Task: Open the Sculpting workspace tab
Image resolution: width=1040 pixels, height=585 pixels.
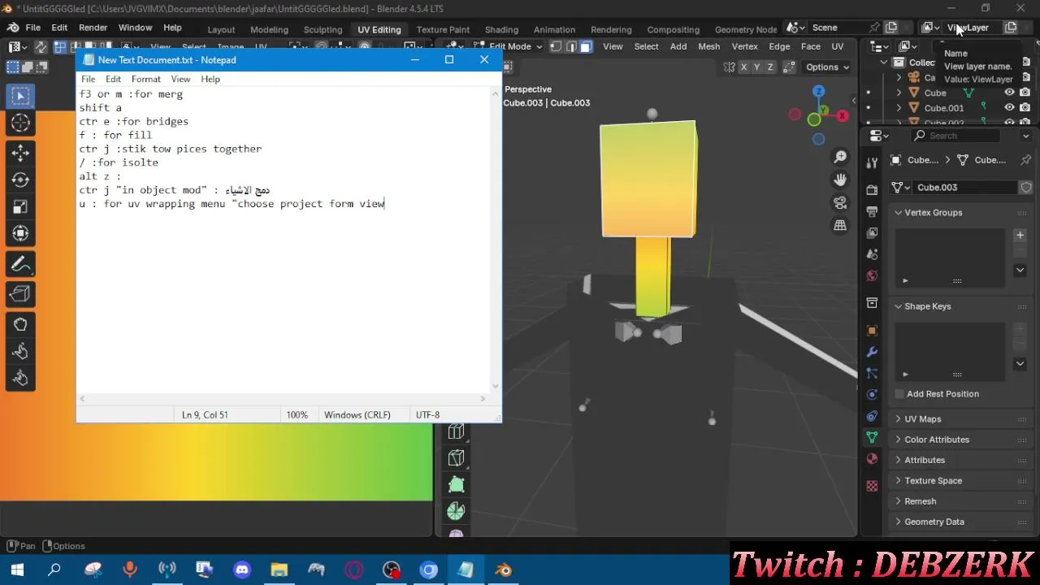Action: click(x=323, y=29)
